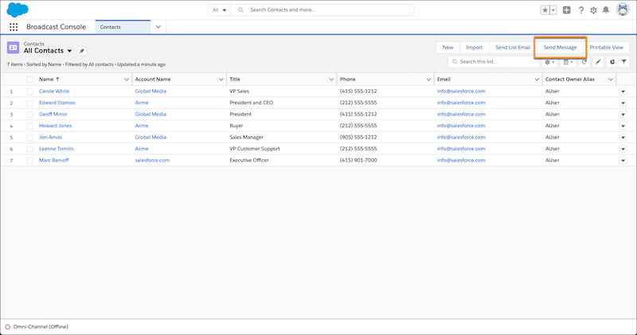The image size is (637, 335).
Task: Open the Display As table icon
Action: tap(568, 62)
